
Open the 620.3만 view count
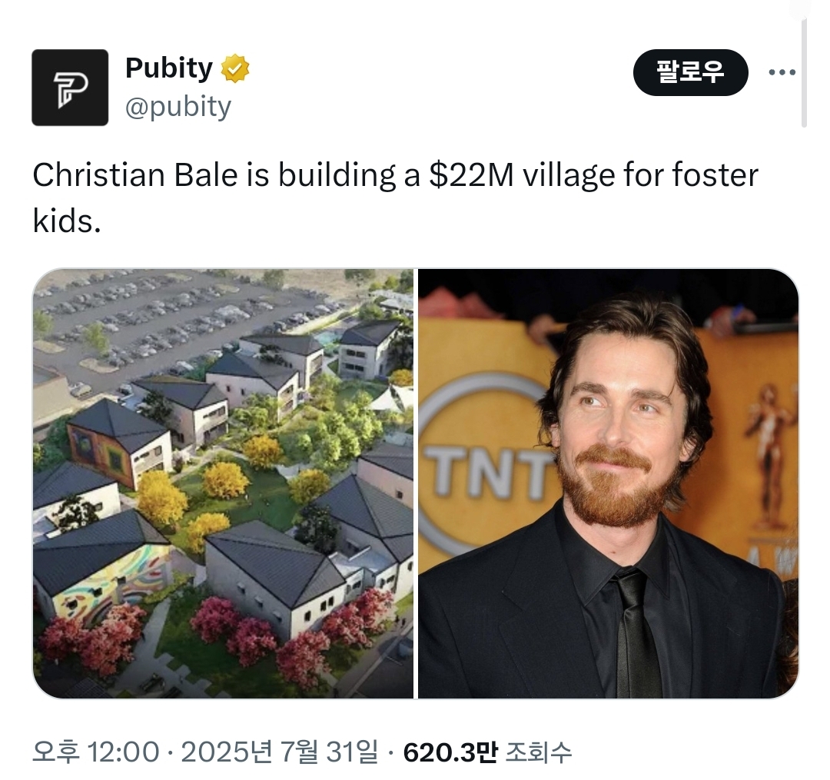click(x=450, y=752)
